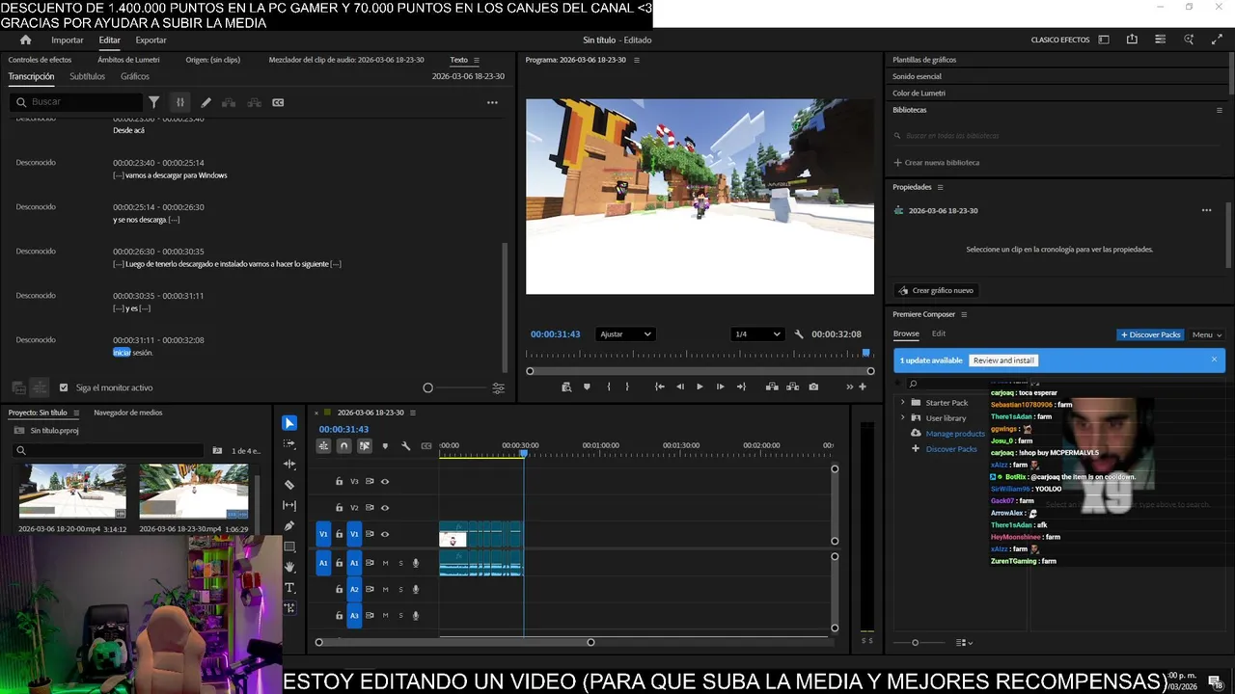Open 'Manage products' in Premiere Composer
Screen dimensions: 1235x694
[x=955, y=434]
